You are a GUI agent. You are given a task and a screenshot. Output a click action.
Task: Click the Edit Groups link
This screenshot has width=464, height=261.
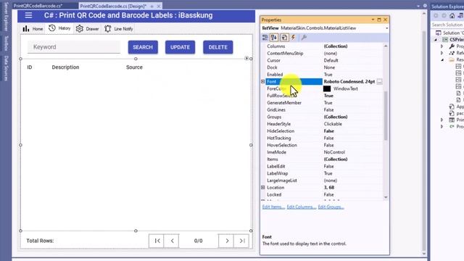tap(331, 207)
